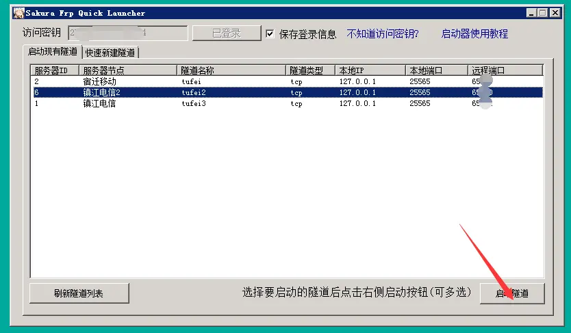Image resolution: width=571 pixels, height=333 pixels.
Task: Click the 远程端口 column header
Action: (x=505, y=70)
